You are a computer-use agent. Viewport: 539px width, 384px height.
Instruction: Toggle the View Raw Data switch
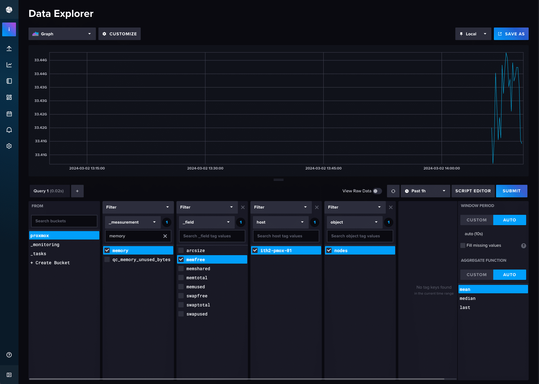(377, 191)
